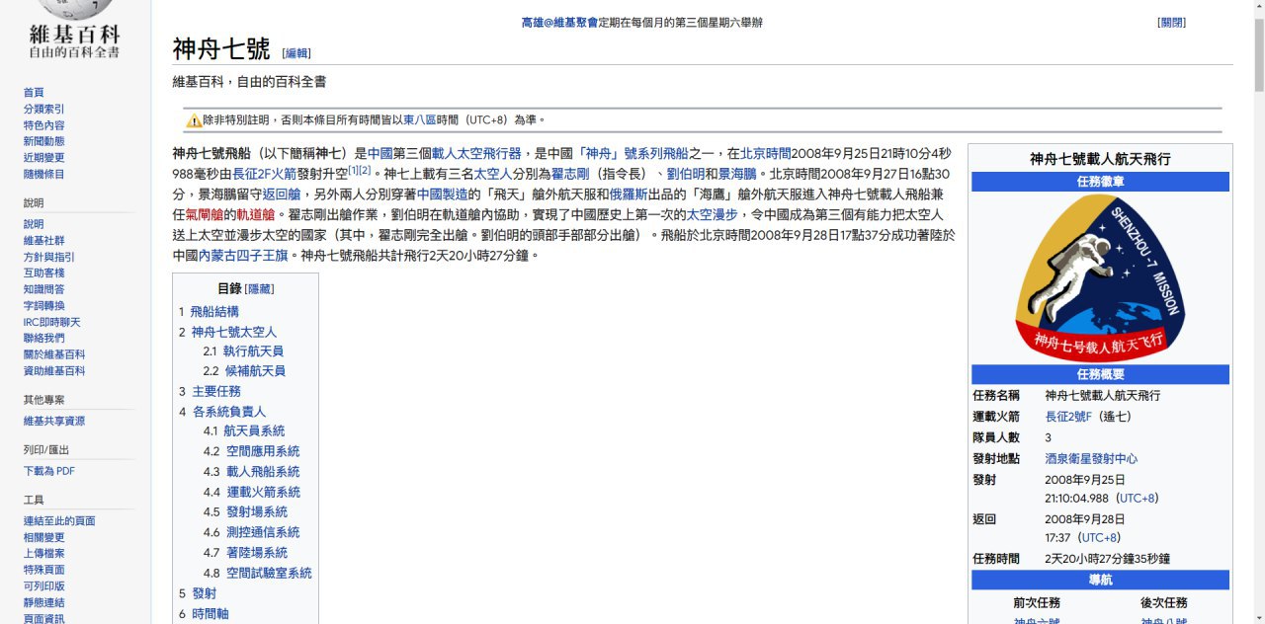Click the page vertical scrollbar
The height and width of the screenshot is (624, 1265).
tap(1258, 296)
